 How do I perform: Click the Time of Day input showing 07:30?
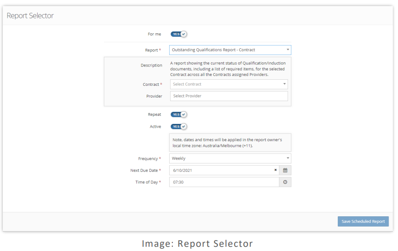pos(224,182)
